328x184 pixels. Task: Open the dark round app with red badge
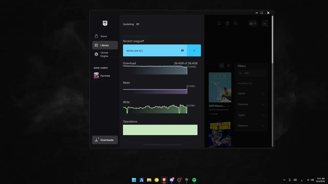[179, 180]
